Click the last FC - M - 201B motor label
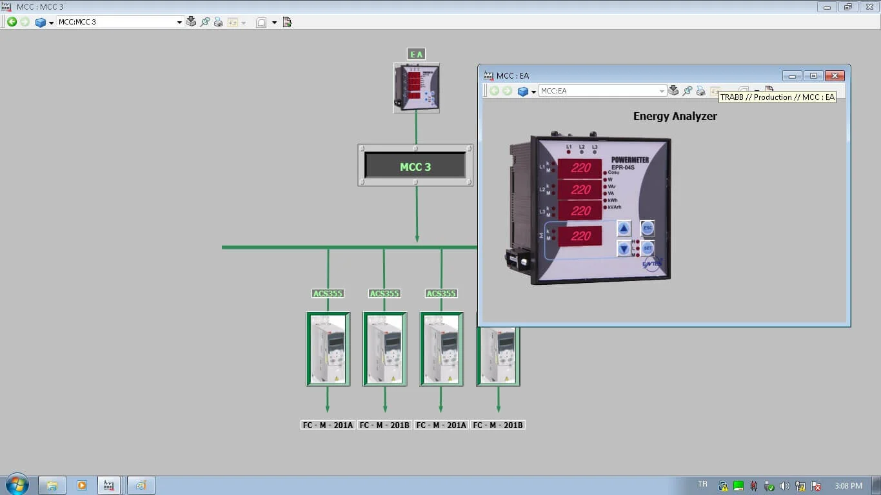Image resolution: width=881 pixels, height=495 pixels. 498,425
